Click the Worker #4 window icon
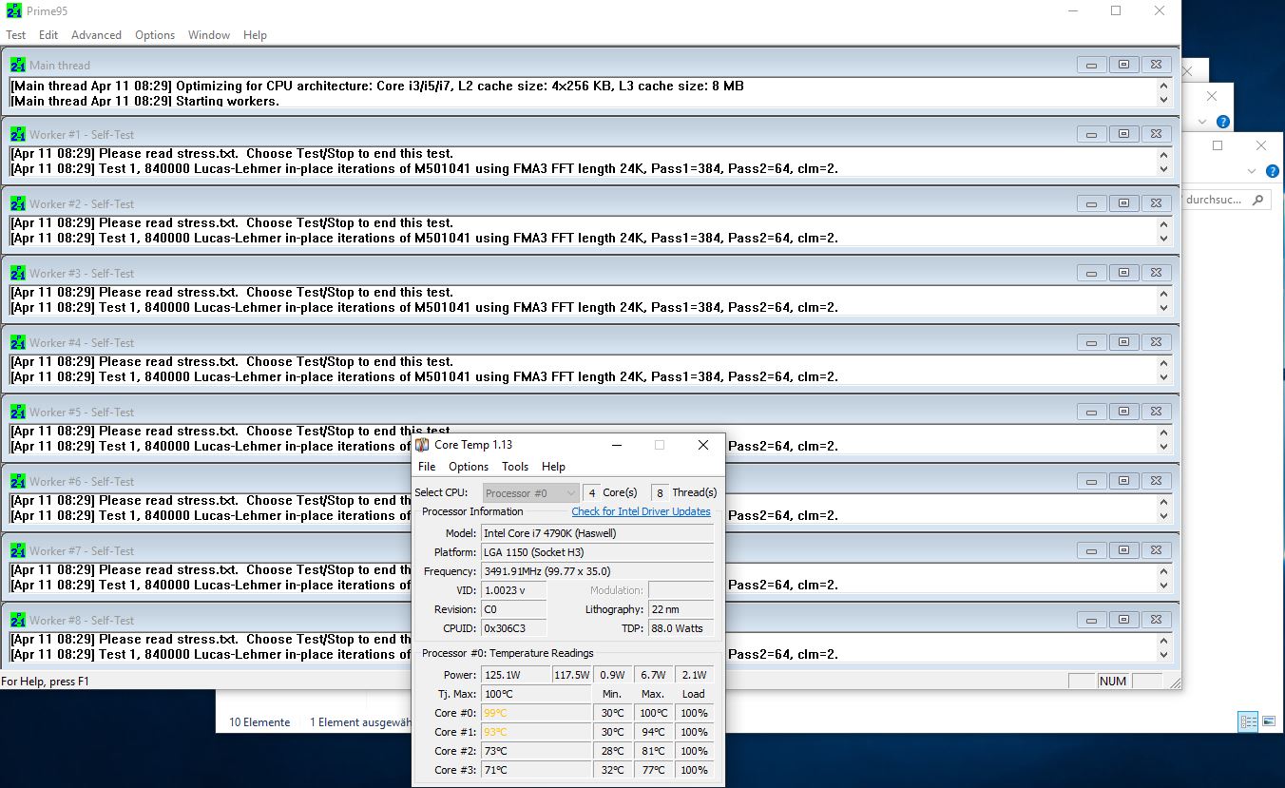1285x788 pixels. [18, 342]
